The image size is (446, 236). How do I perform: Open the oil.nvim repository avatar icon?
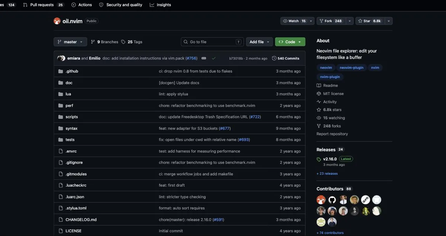click(x=57, y=21)
